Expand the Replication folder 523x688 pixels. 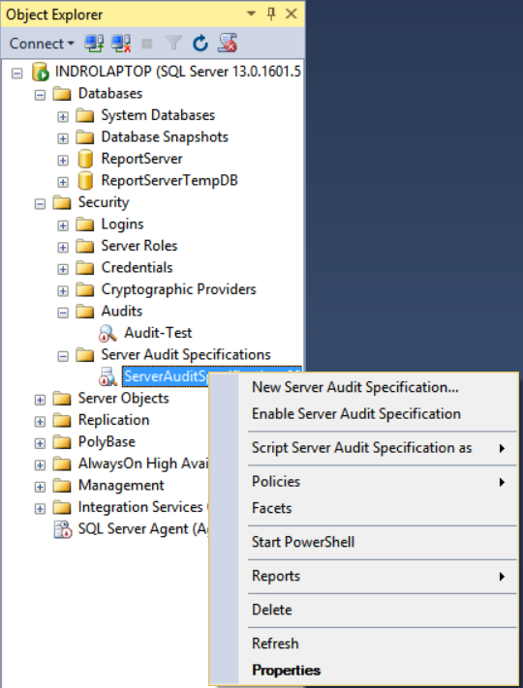(x=40, y=421)
